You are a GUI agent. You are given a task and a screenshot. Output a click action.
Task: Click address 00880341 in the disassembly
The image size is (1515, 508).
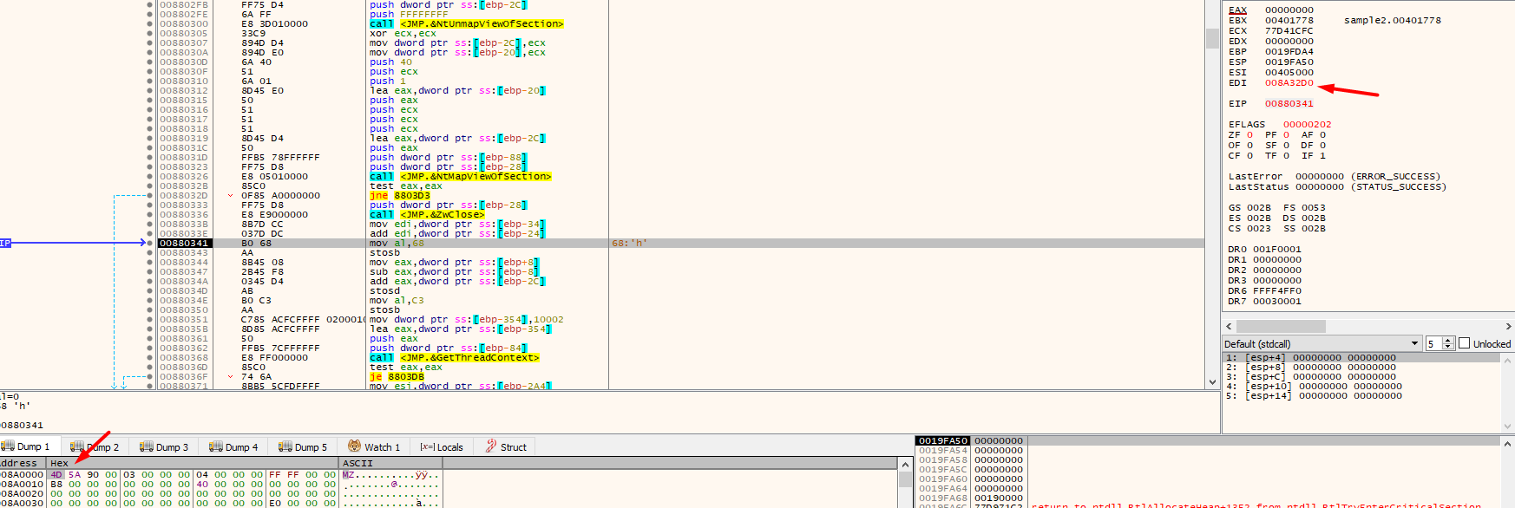click(x=184, y=243)
